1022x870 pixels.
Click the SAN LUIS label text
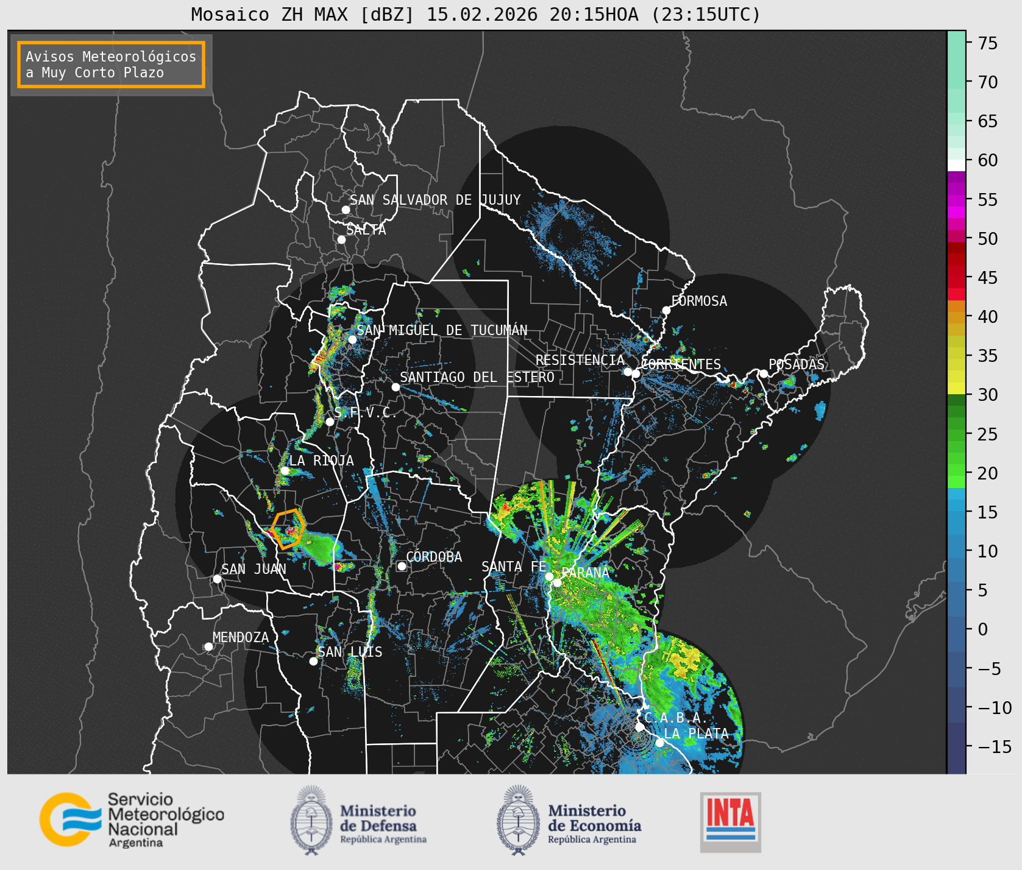(350, 652)
